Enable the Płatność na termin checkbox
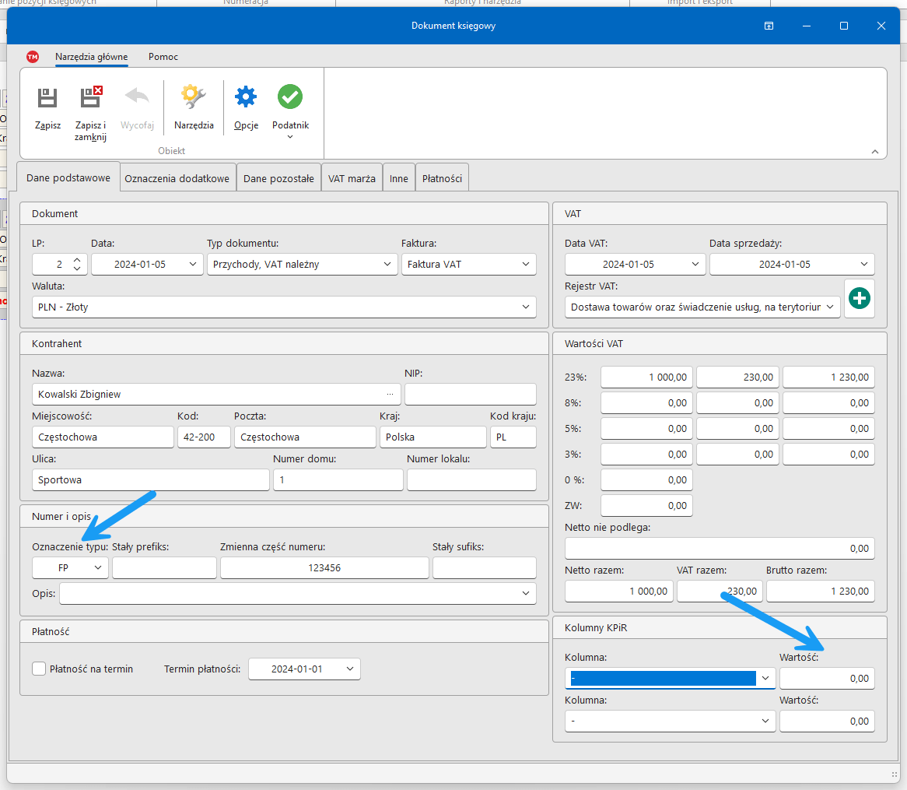 pos(39,669)
